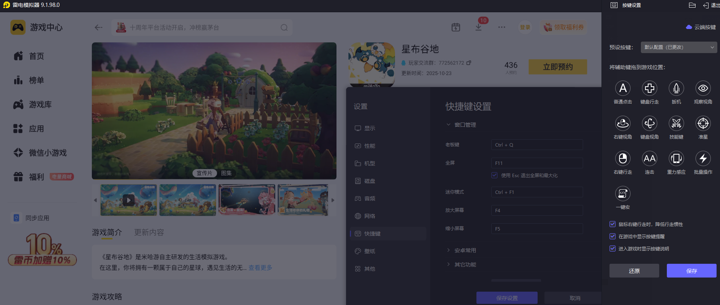Expand the 安卓常用 section
Viewport: 720px width, 305px height.
449,250
